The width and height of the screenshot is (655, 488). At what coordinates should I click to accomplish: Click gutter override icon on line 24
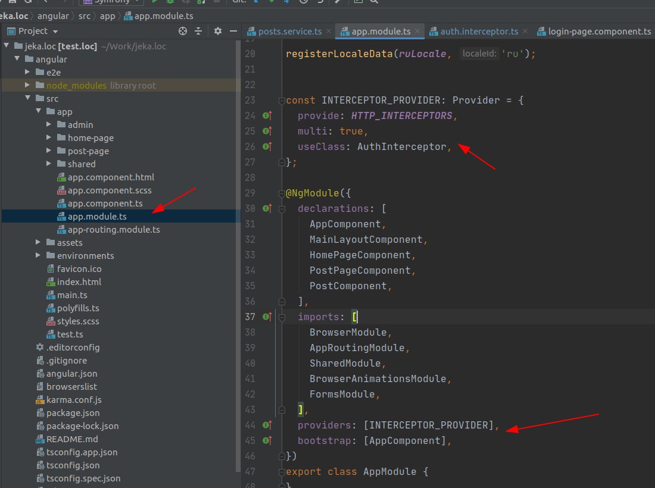(x=267, y=115)
